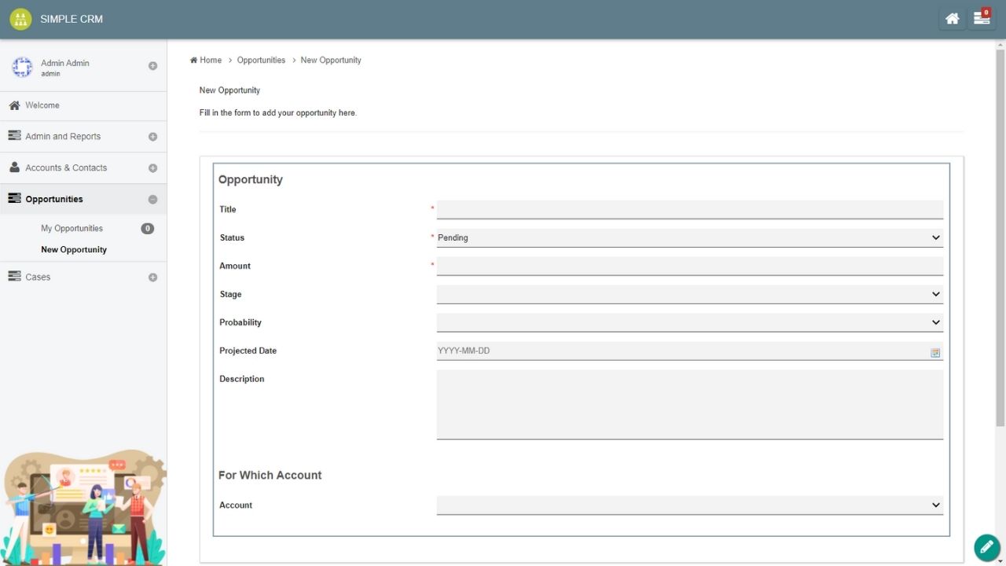This screenshot has width=1006, height=566.
Task: Click the home icon in top bar
Action: pyautogui.click(x=952, y=19)
